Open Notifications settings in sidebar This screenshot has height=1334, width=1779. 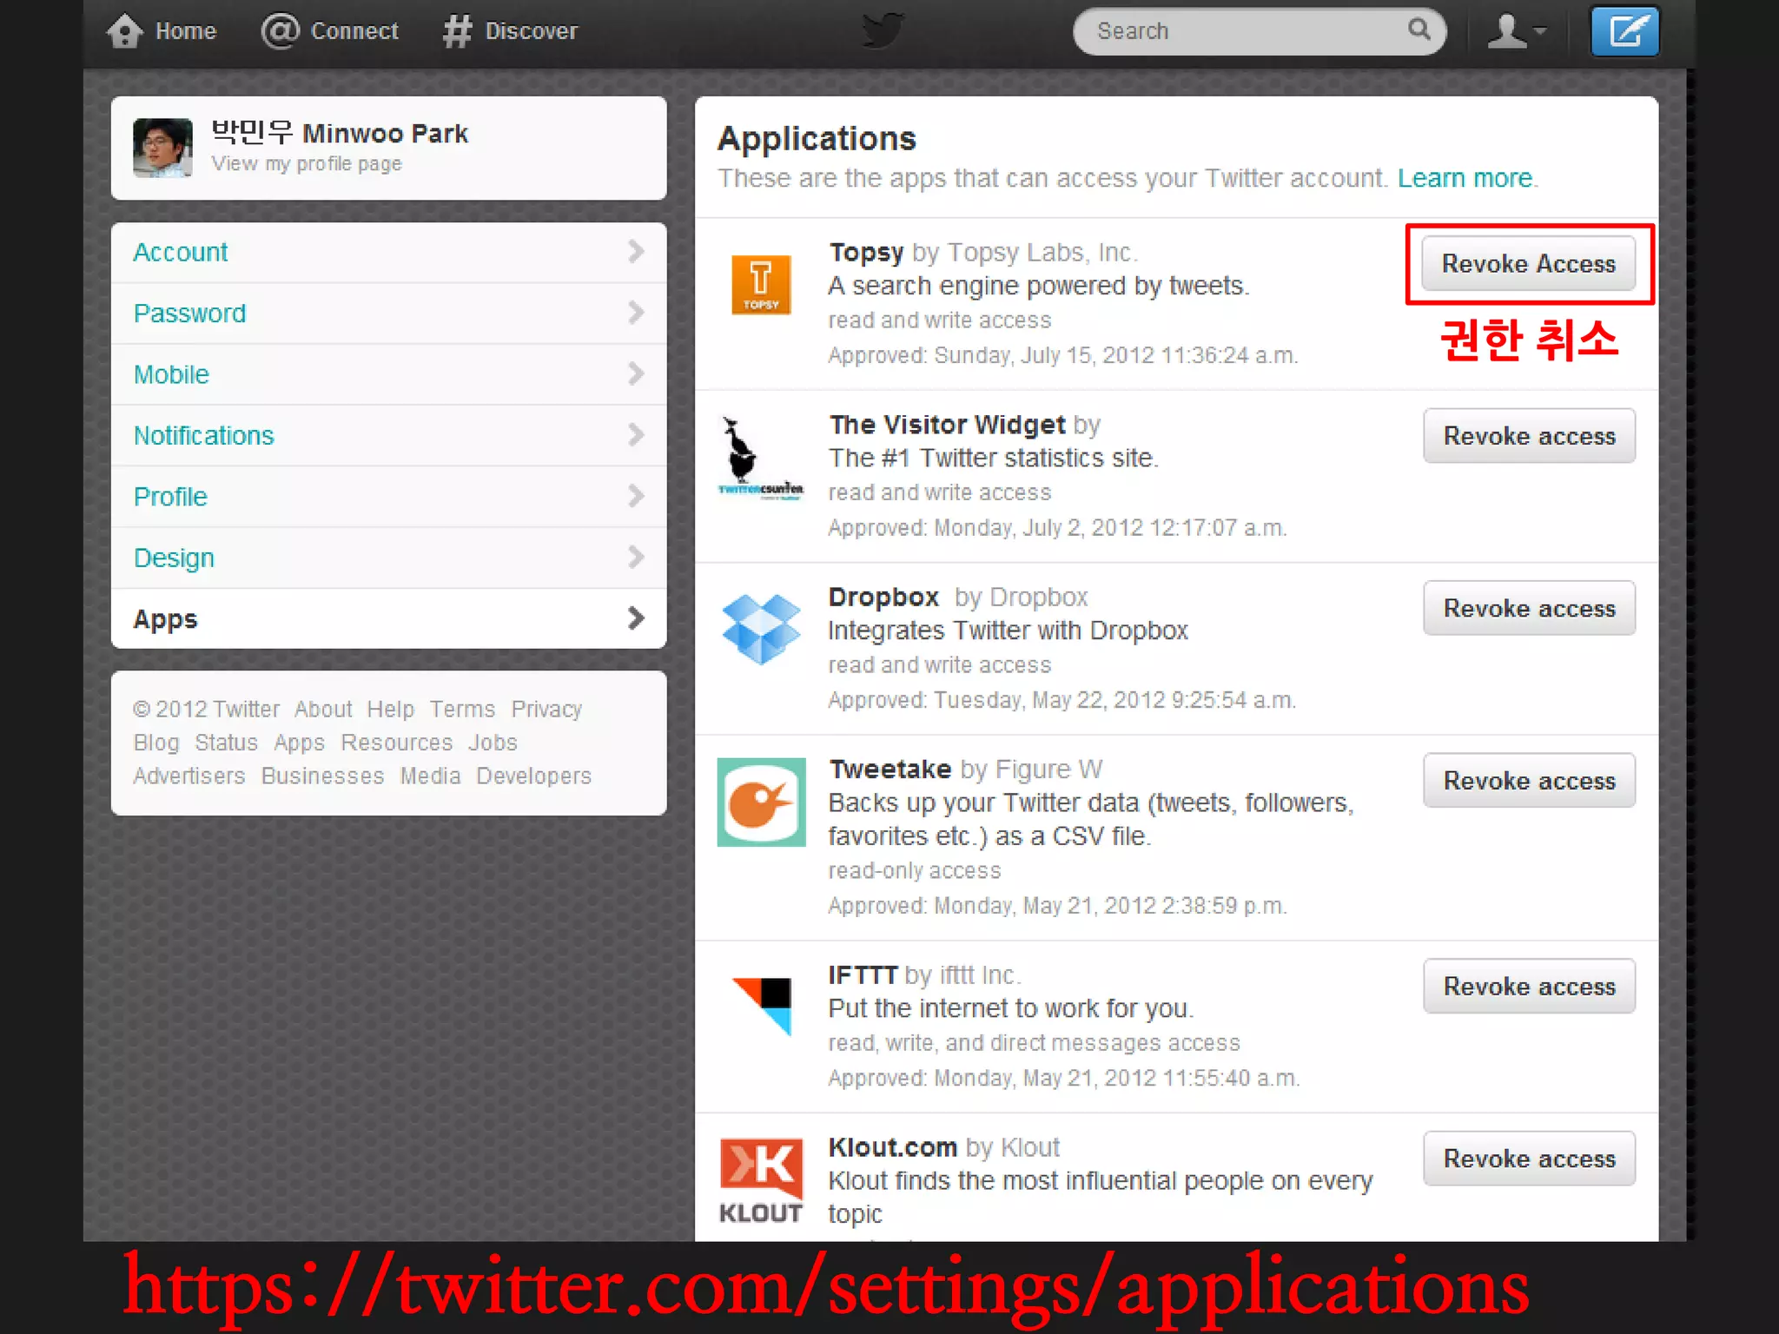pos(389,435)
